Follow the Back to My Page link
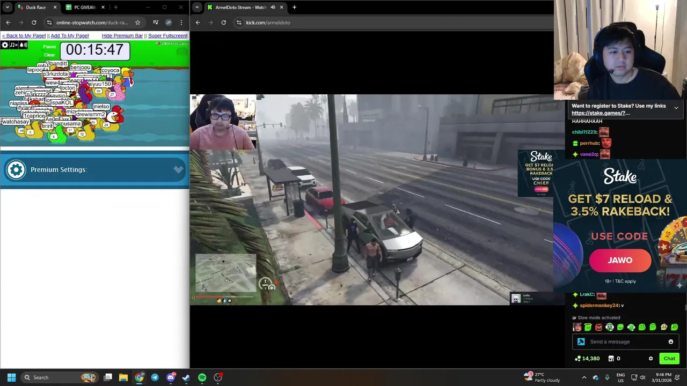687x386 pixels. click(24, 36)
